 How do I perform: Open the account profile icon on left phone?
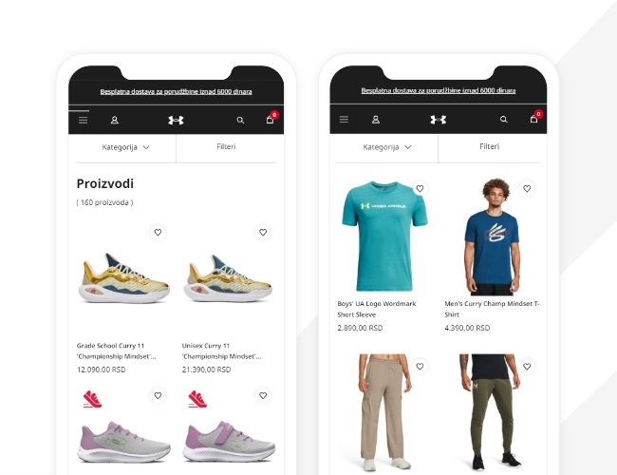coord(115,120)
